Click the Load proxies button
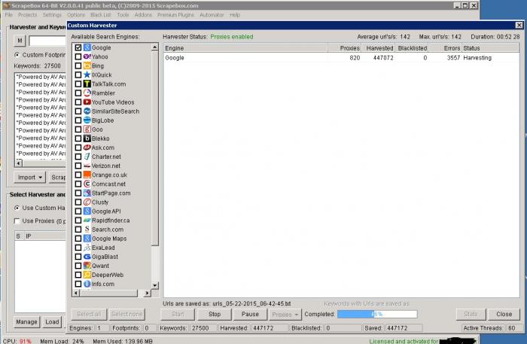527x344 pixels. 52,321
